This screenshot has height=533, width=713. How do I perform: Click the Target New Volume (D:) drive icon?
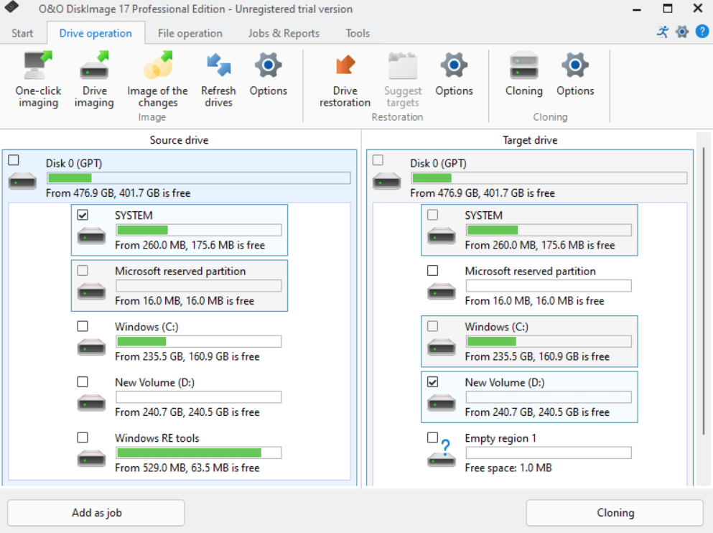click(442, 403)
